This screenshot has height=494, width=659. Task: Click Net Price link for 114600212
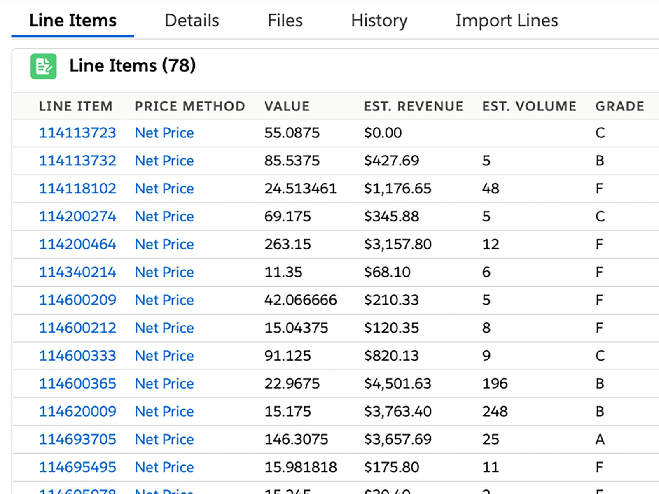(x=164, y=328)
